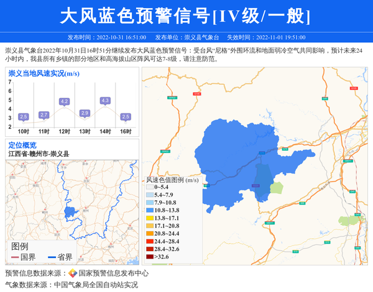Select the 10.8~13.8 blue legend swatch
Image resolution: width=373 pixels, height=292 pixels.
click(x=149, y=211)
